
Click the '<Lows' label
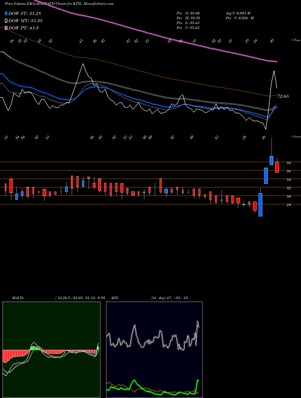(x=296, y=136)
